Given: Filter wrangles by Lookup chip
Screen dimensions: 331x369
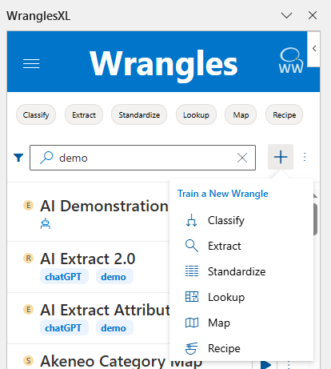Looking at the screenshot, I should coord(196,114).
